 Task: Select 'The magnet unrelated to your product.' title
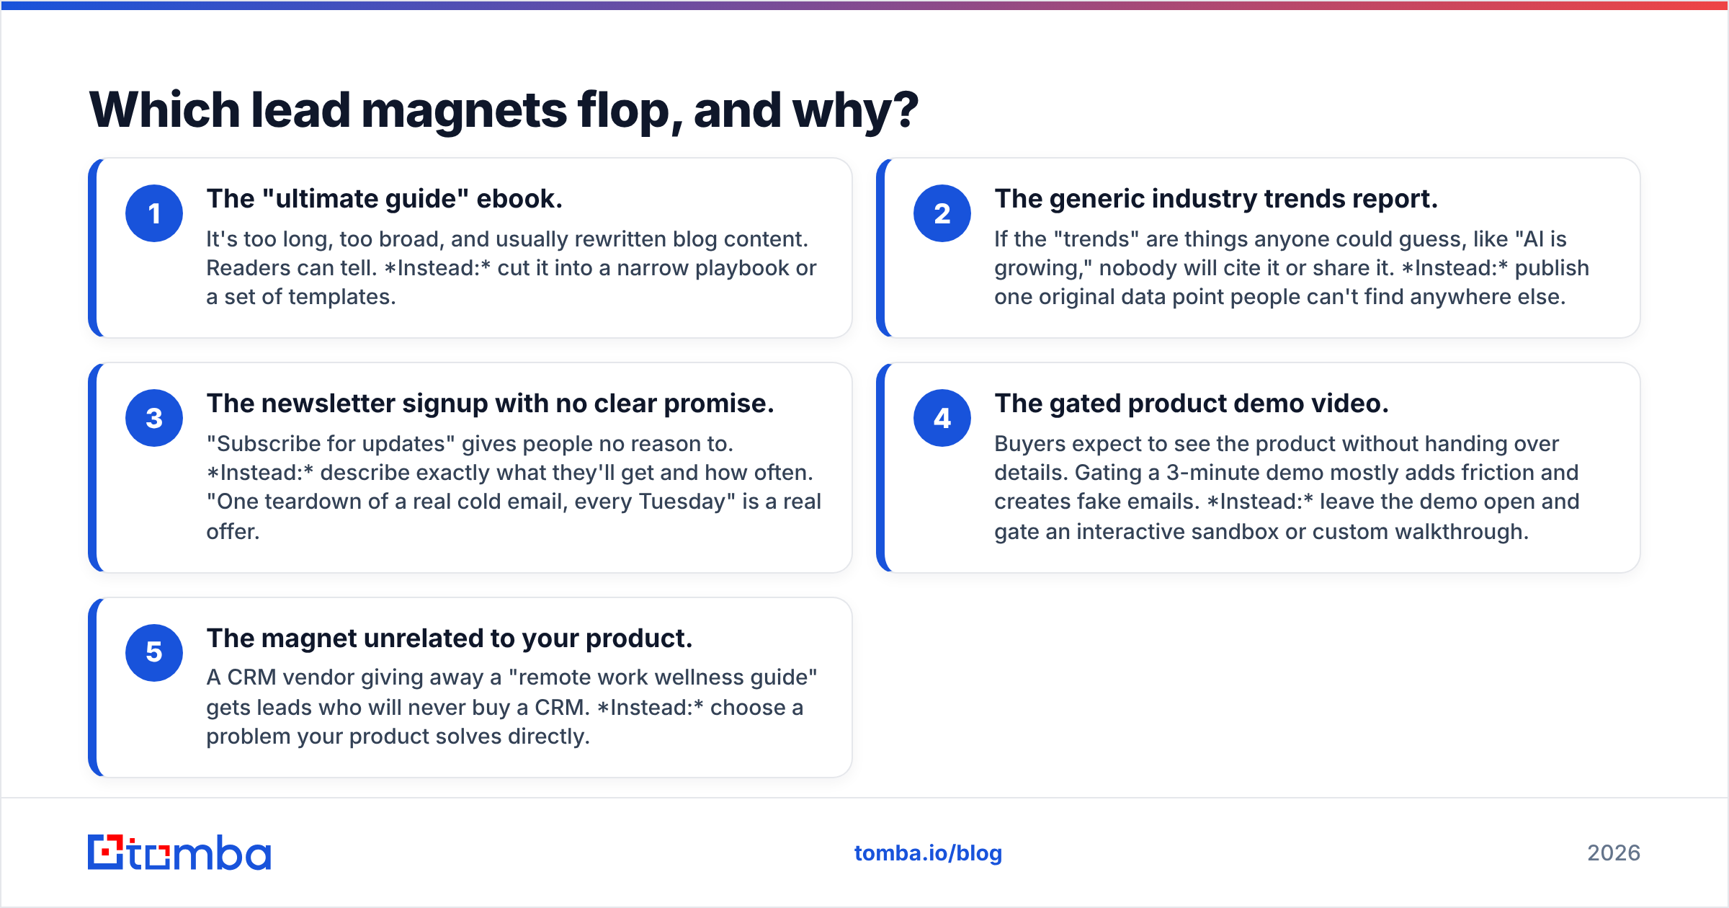point(450,638)
